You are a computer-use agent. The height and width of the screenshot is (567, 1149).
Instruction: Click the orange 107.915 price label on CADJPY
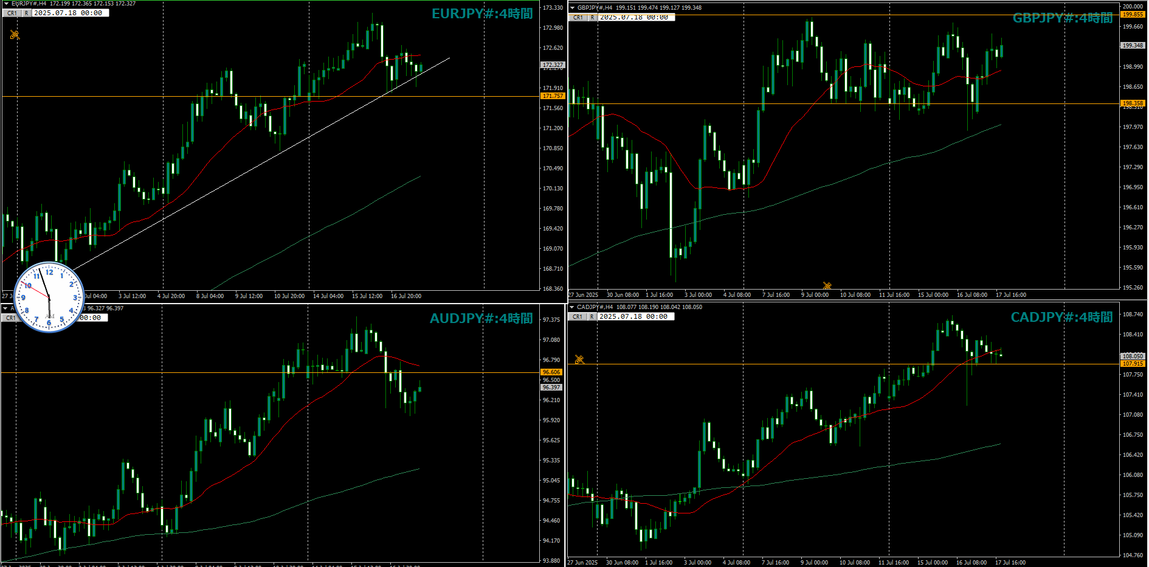1133,364
